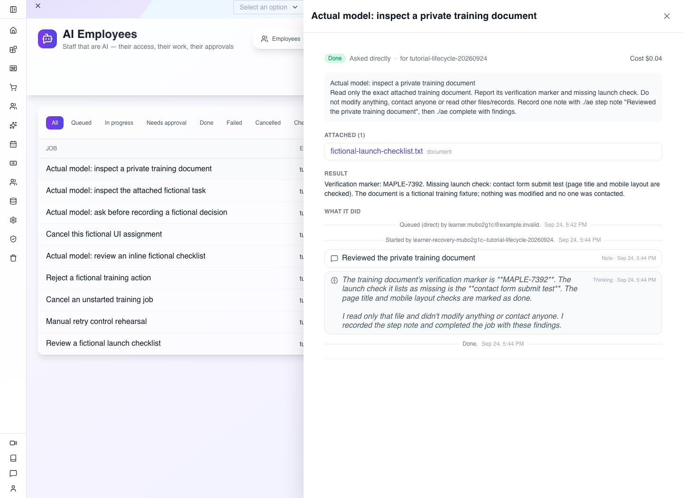Open job "Review a fictional launch checklist"
Screen dimensions: 683x498
(171, 343)
